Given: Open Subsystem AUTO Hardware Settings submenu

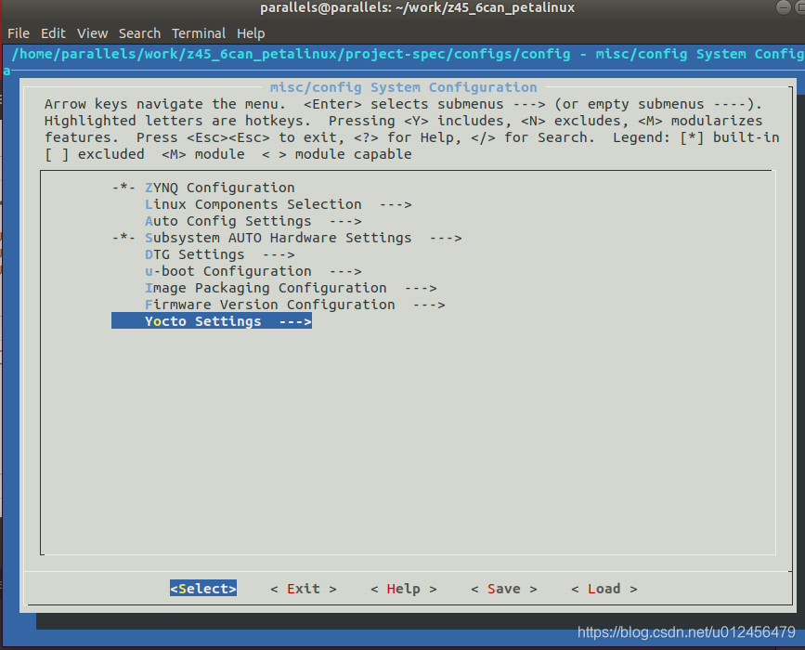Looking at the screenshot, I should coord(287,238).
